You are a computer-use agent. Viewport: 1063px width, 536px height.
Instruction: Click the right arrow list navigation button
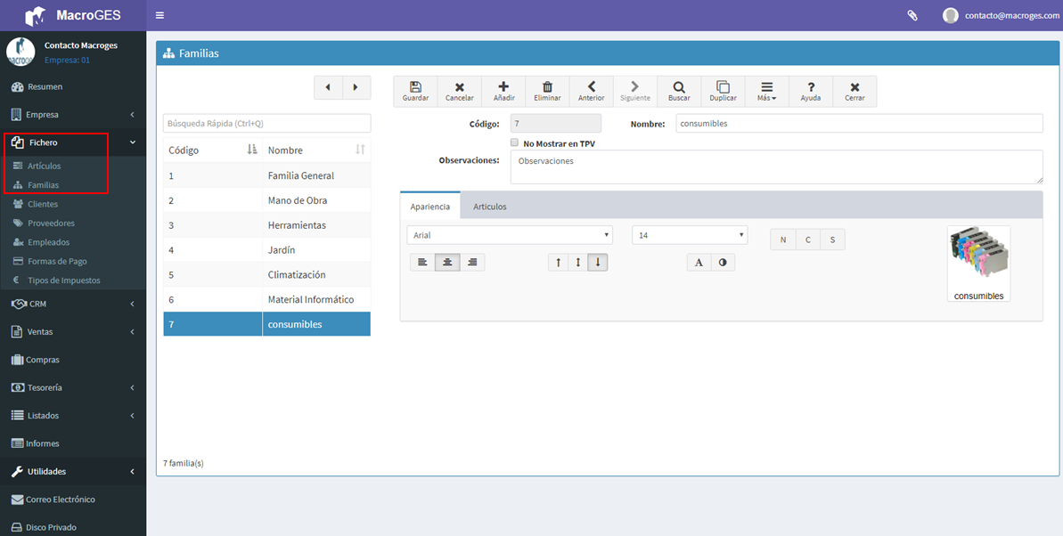(356, 87)
